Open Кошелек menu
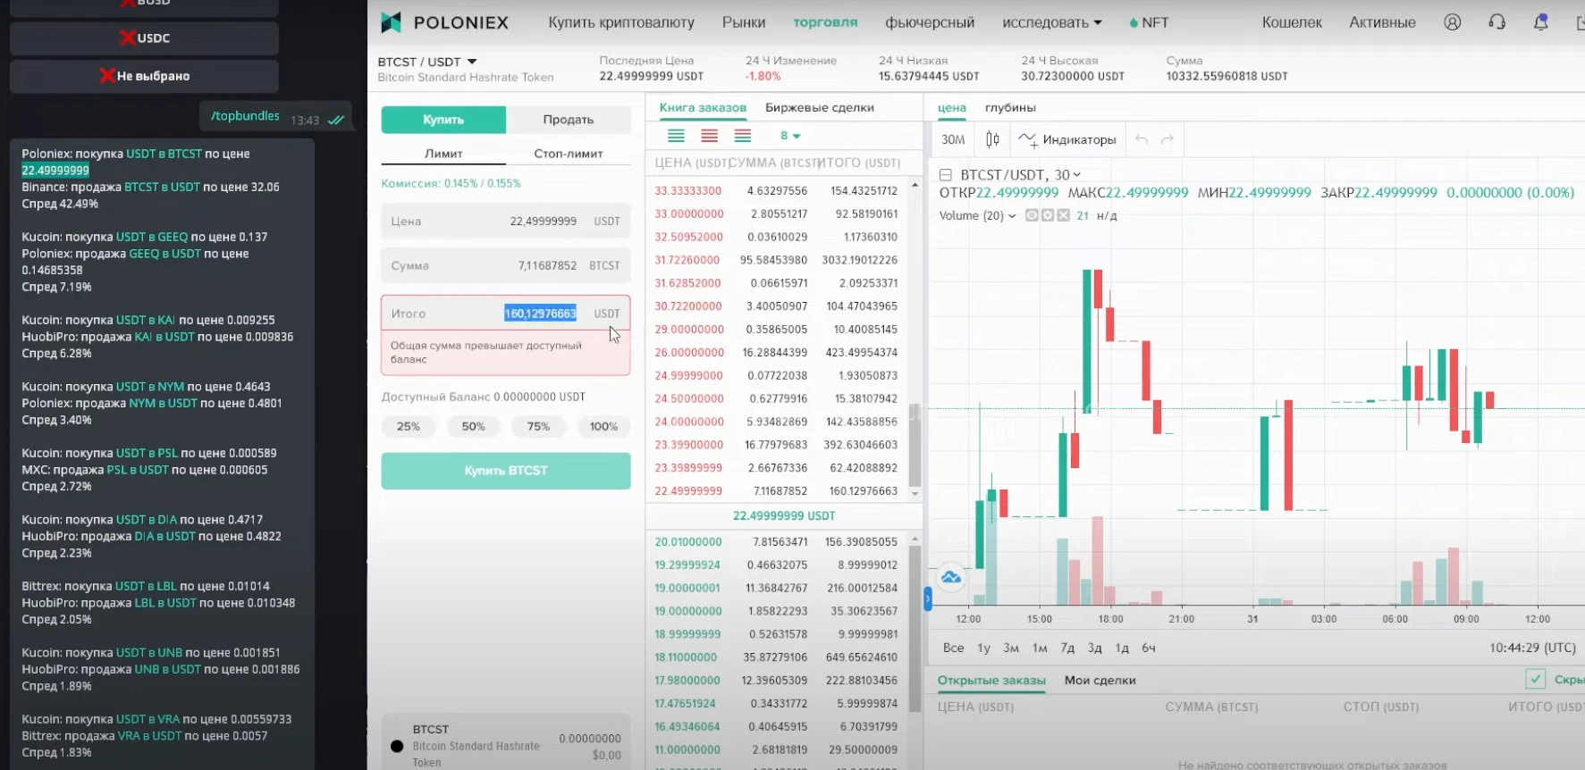Screen dimensions: 1585x770 coord(1292,22)
